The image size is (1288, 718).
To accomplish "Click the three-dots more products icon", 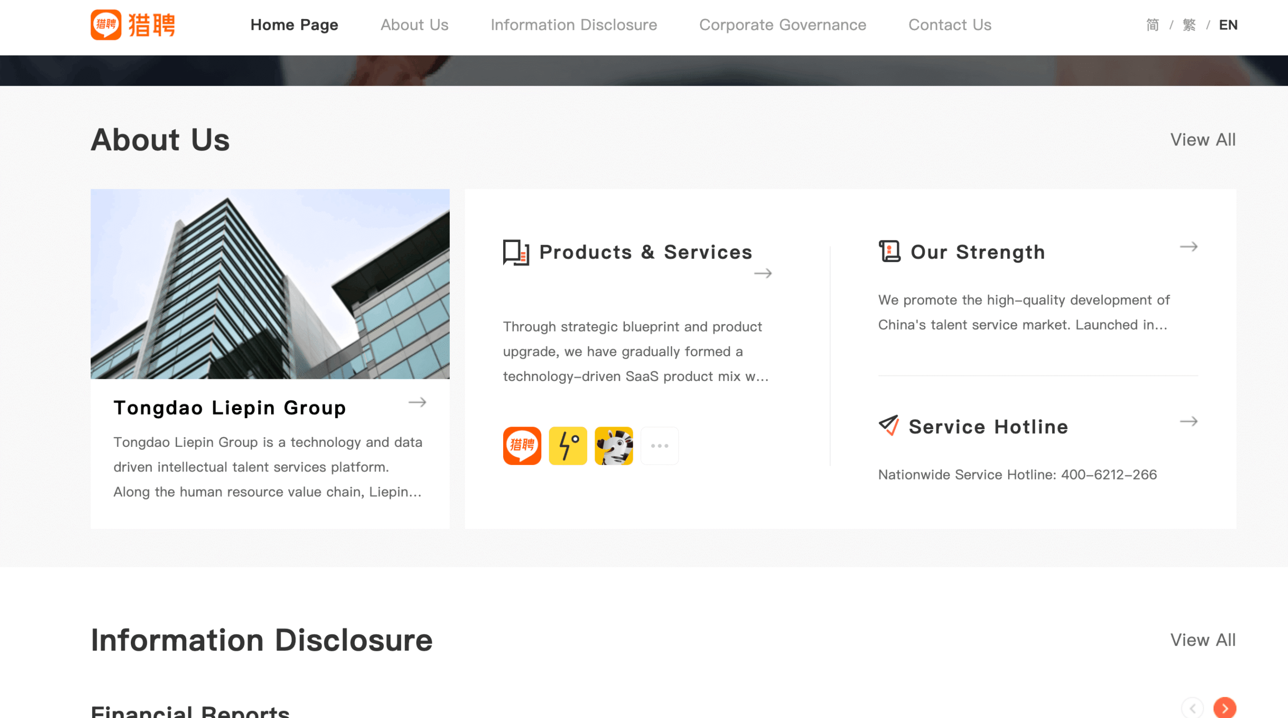I will (659, 446).
